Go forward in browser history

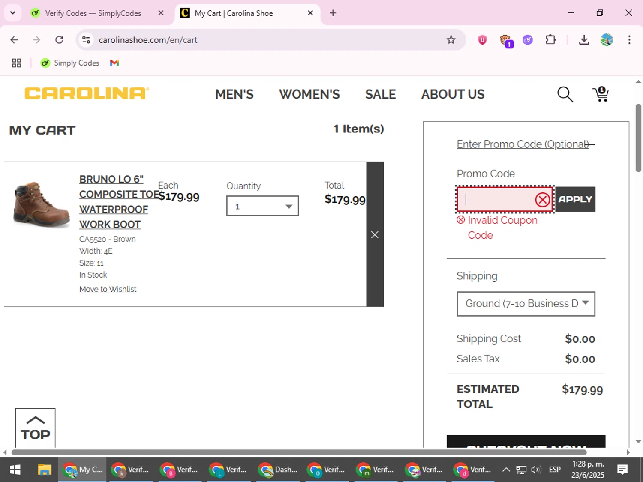pyautogui.click(x=36, y=40)
